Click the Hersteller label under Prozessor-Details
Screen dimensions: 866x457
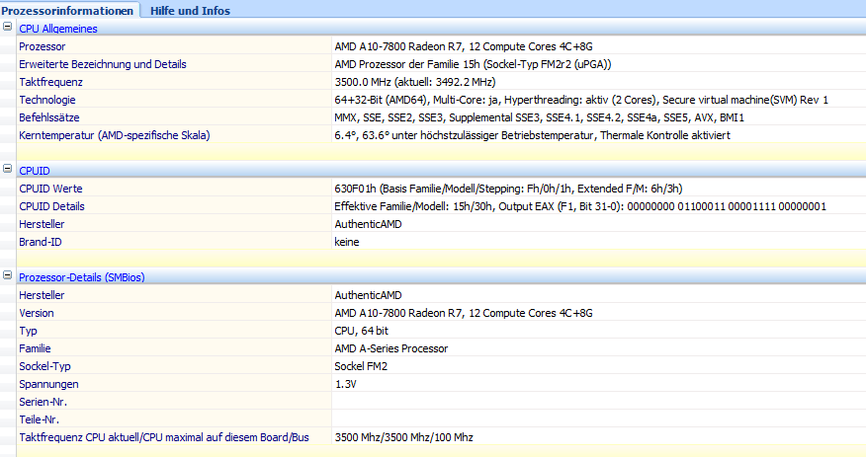(x=42, y=295)
